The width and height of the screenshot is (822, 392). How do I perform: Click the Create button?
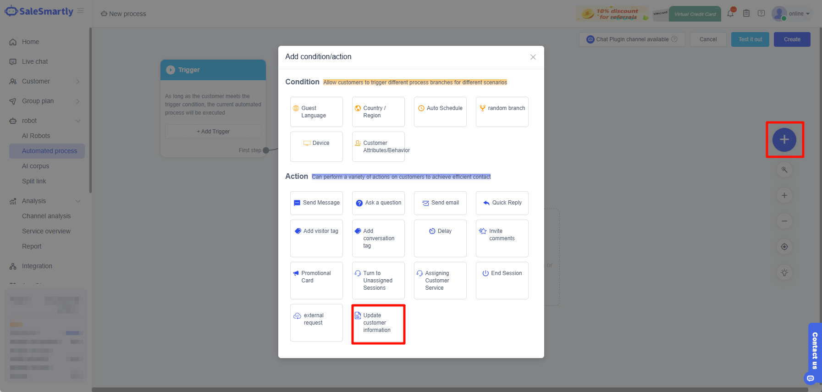[x=792, y=39]
